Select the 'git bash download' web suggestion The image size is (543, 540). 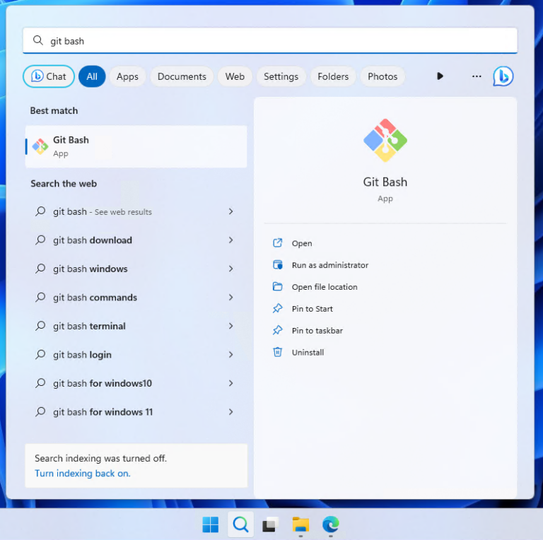(x=136, y=240)
